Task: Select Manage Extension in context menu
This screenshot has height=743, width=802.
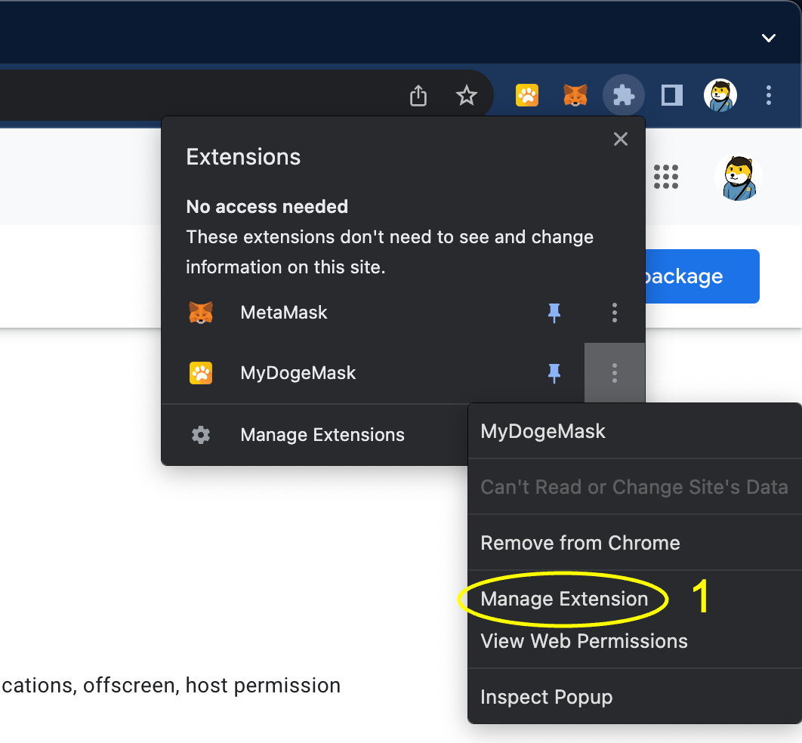Action: (635, 599)
